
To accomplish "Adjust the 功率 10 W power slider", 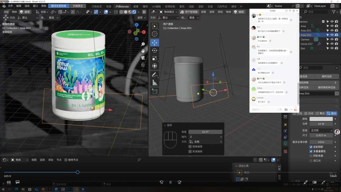I will click(x=321, y=124).
